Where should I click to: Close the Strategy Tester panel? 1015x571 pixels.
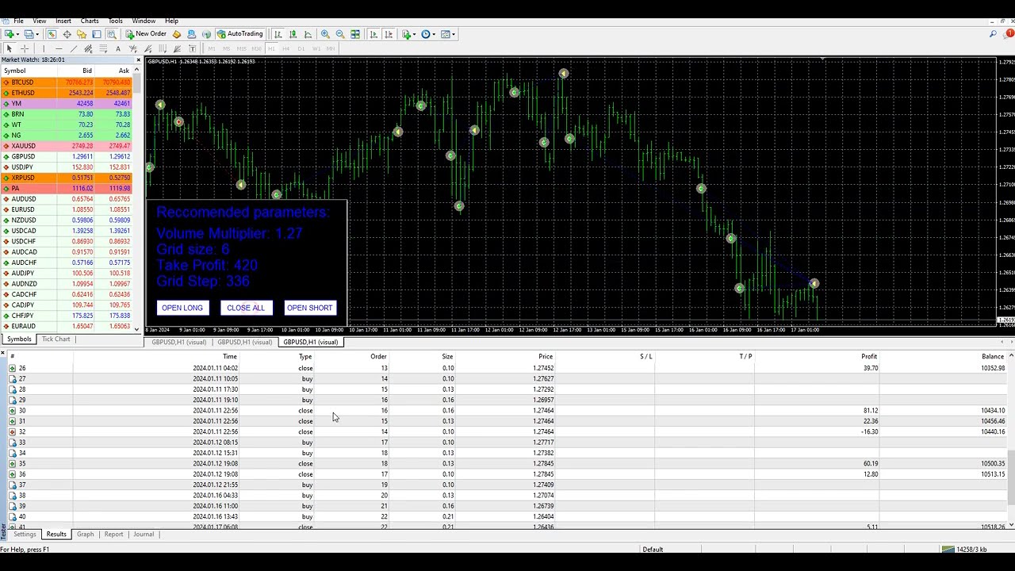(3, 353)
